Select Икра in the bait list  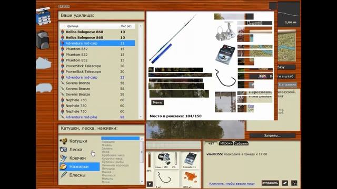pyautogui.click(x=105, y=152)
